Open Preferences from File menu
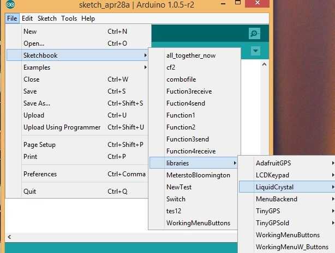Screen dimensions: 335x253 tap(77, 174)
